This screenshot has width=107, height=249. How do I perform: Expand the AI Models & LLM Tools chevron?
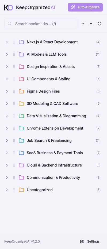(7, 54)
